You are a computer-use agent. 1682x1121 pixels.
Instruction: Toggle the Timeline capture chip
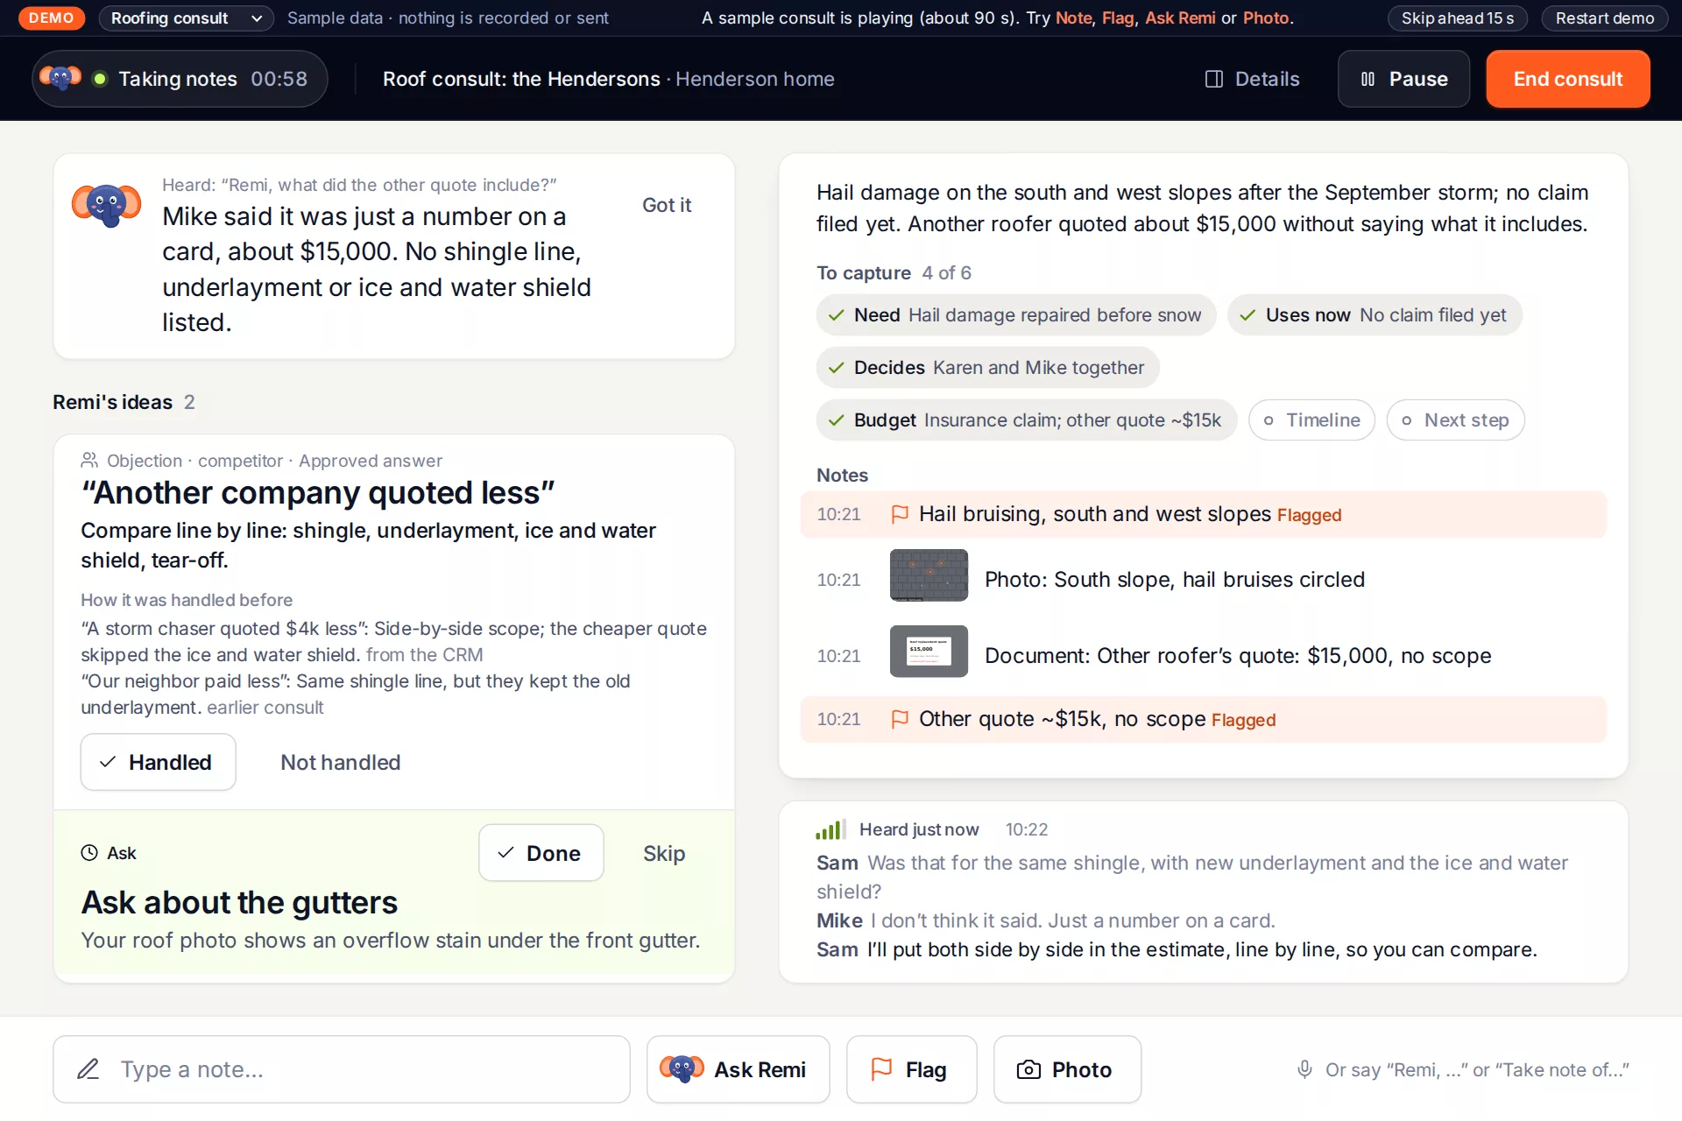[1311, 420]
